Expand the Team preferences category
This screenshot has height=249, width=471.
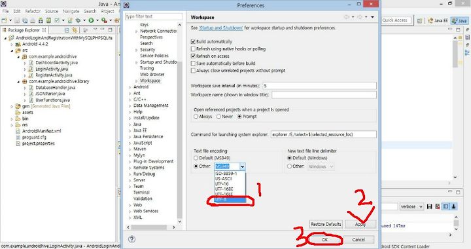point(130,187)
